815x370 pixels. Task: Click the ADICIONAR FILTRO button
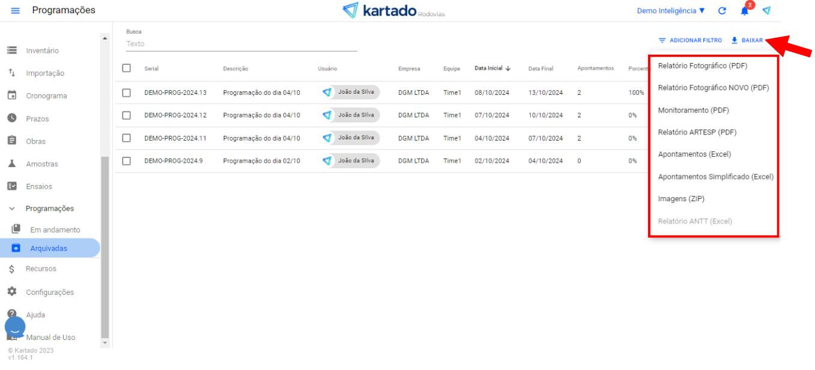coord(690,40)
